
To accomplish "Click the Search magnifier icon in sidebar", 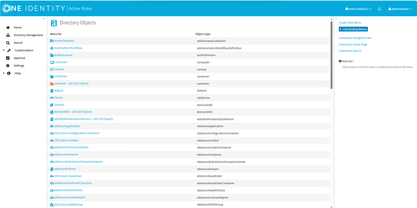I will tap(8, 43).
